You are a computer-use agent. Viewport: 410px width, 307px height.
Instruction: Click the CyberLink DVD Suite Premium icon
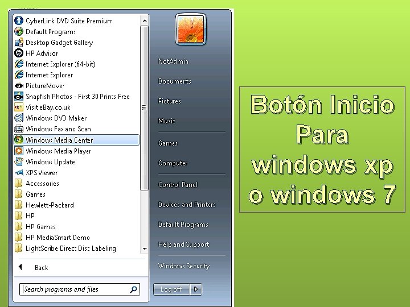(19, 20)
